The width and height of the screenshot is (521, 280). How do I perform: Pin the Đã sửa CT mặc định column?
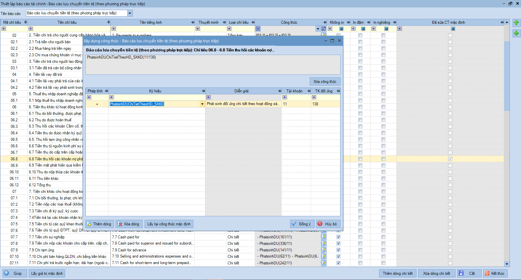tap(502, 22)
